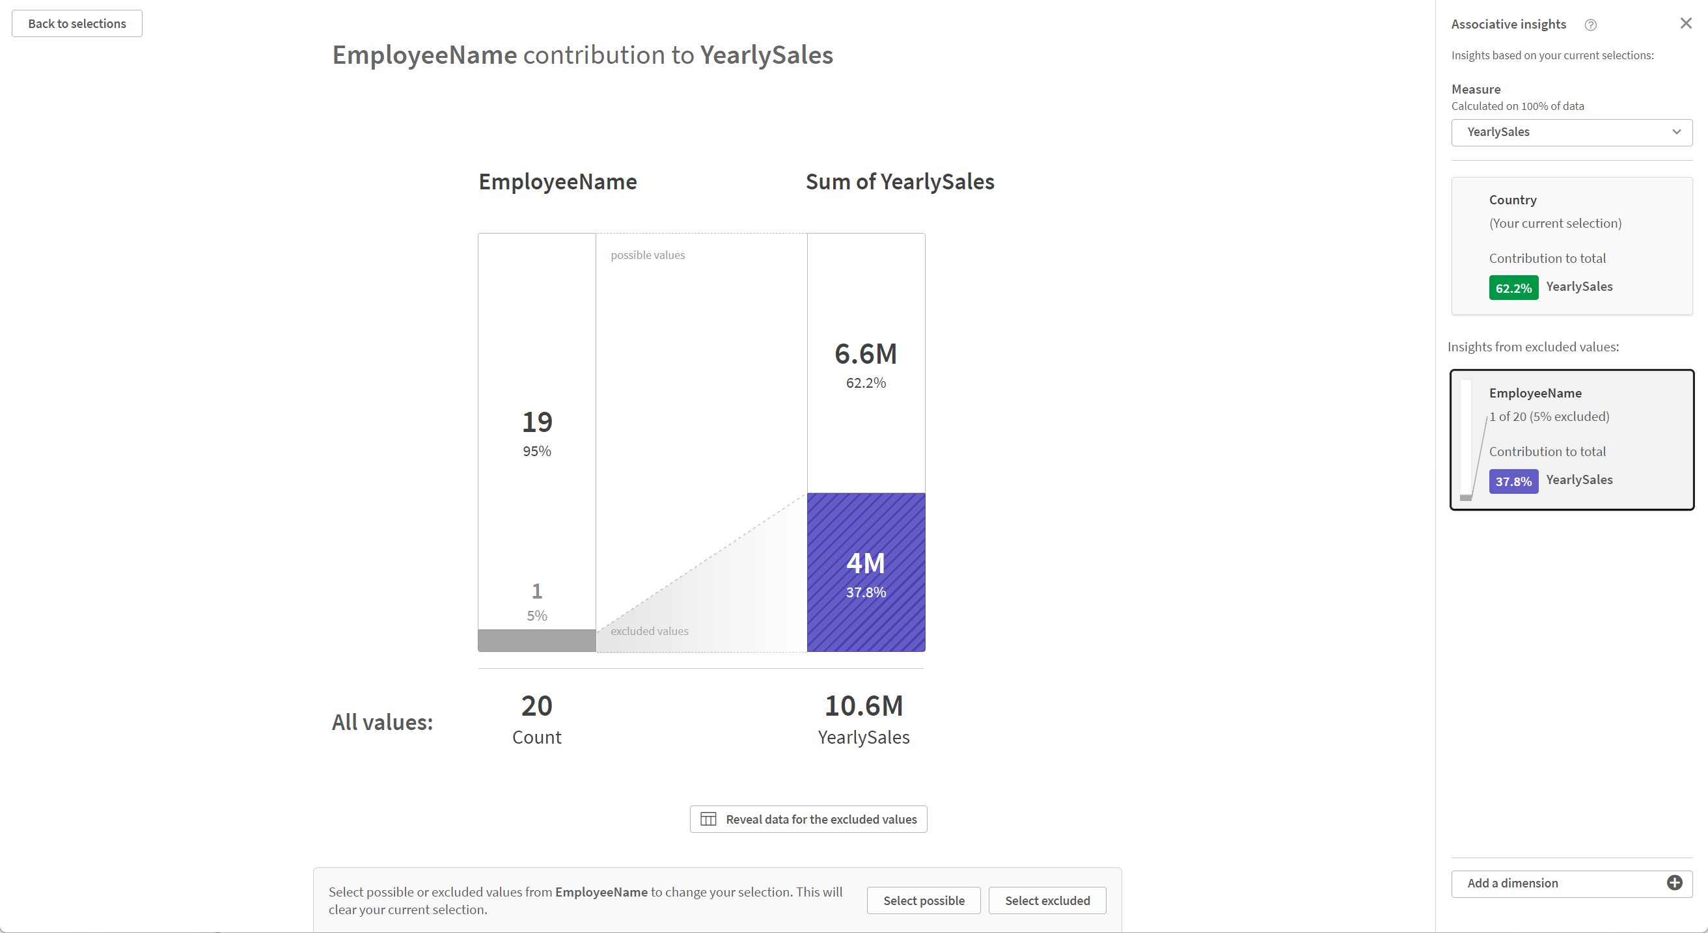Close the Associative insights panel
The width and height of the screenshot is (1708, 933).
click(1685, 23)
